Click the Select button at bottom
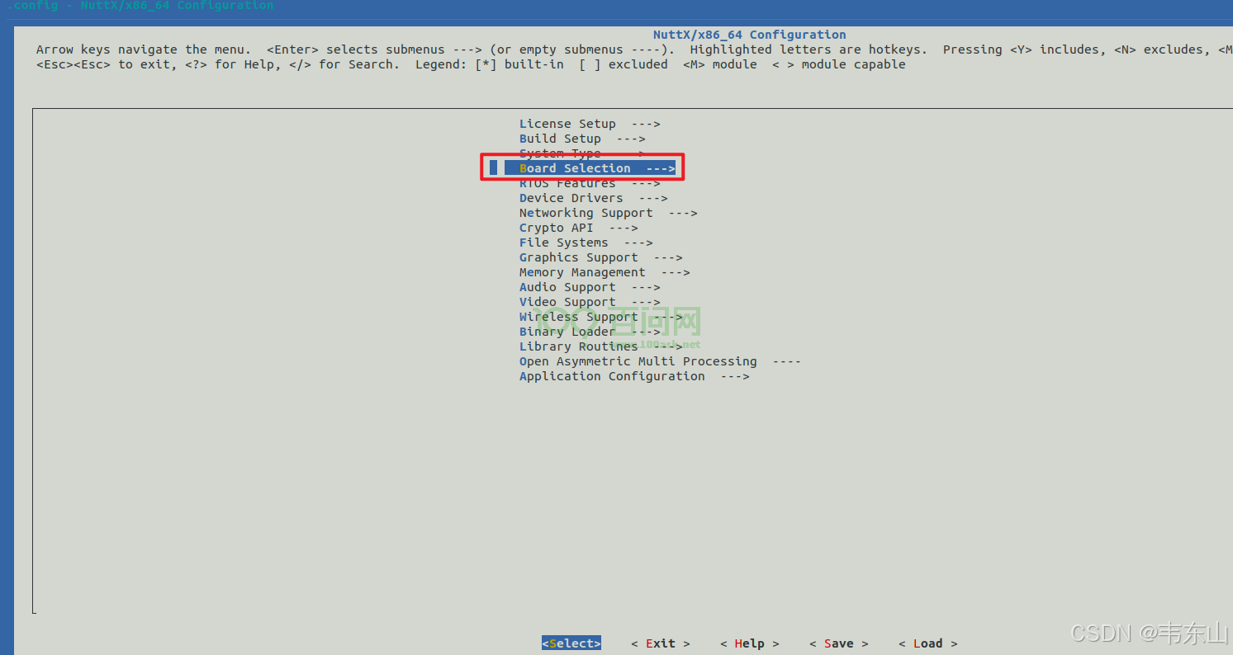 [571, 643]
